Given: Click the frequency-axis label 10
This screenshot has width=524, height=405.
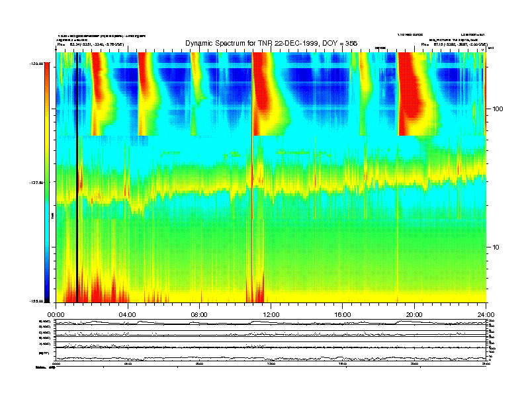Looking at the screenshot, I should point(496,247).
